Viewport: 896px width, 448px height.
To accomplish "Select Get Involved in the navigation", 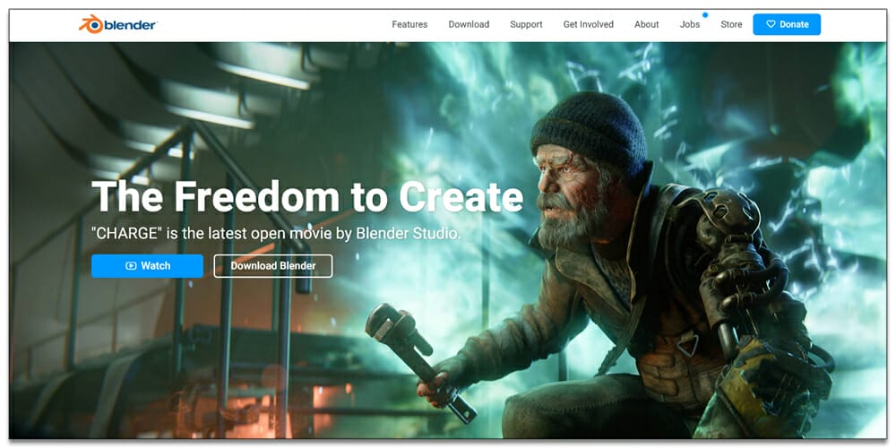I will click(588, 24).
